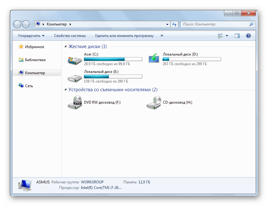Click the help question mark icon
This screenshot has height=206, width=268.
(x=248, y=36)
